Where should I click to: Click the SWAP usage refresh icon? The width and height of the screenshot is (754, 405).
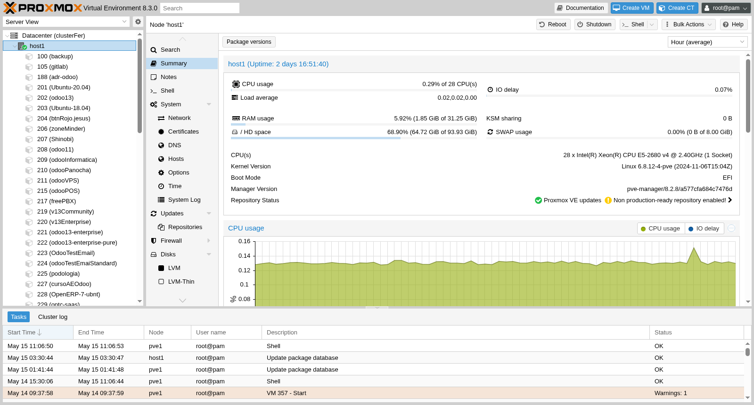click(x=490, y=132)
